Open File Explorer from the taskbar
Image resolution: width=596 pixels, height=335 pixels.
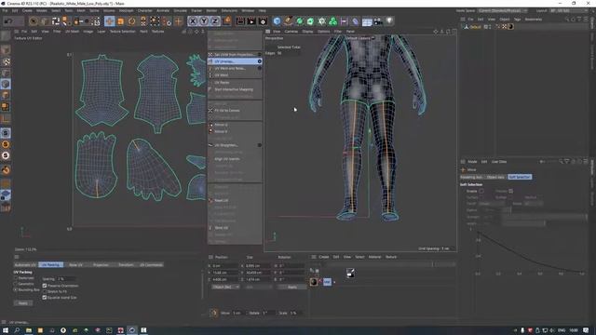[x=29, y=330]
